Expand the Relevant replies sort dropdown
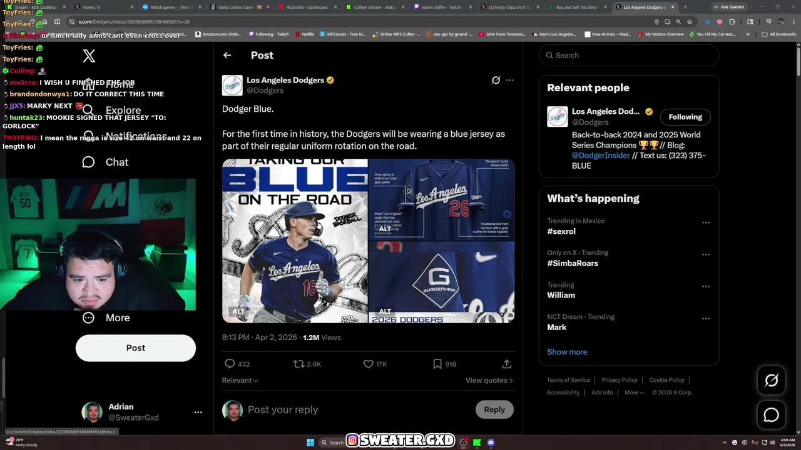The height and width of the screenshot is (450, 801). pyautogui.click(x=240, y=380)
